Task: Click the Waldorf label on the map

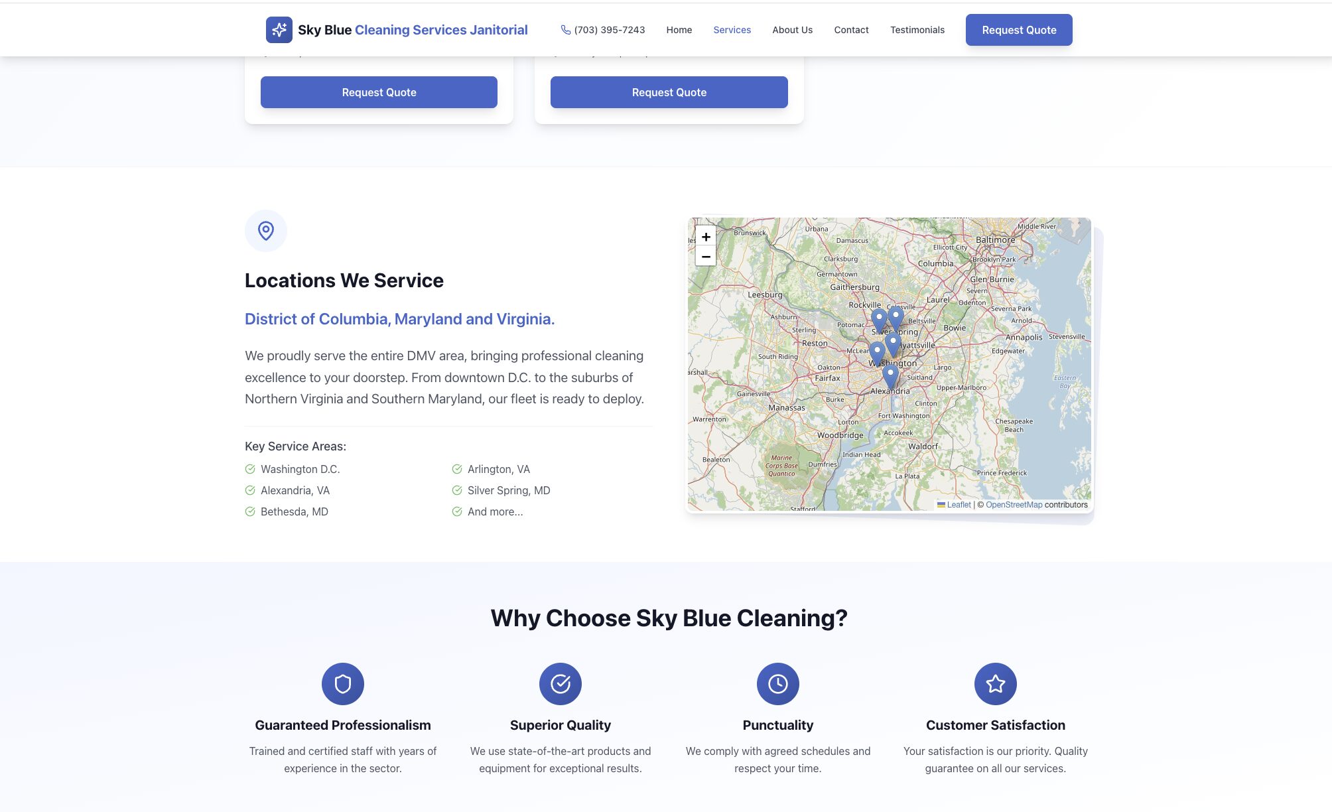Action: coord(923,446)
